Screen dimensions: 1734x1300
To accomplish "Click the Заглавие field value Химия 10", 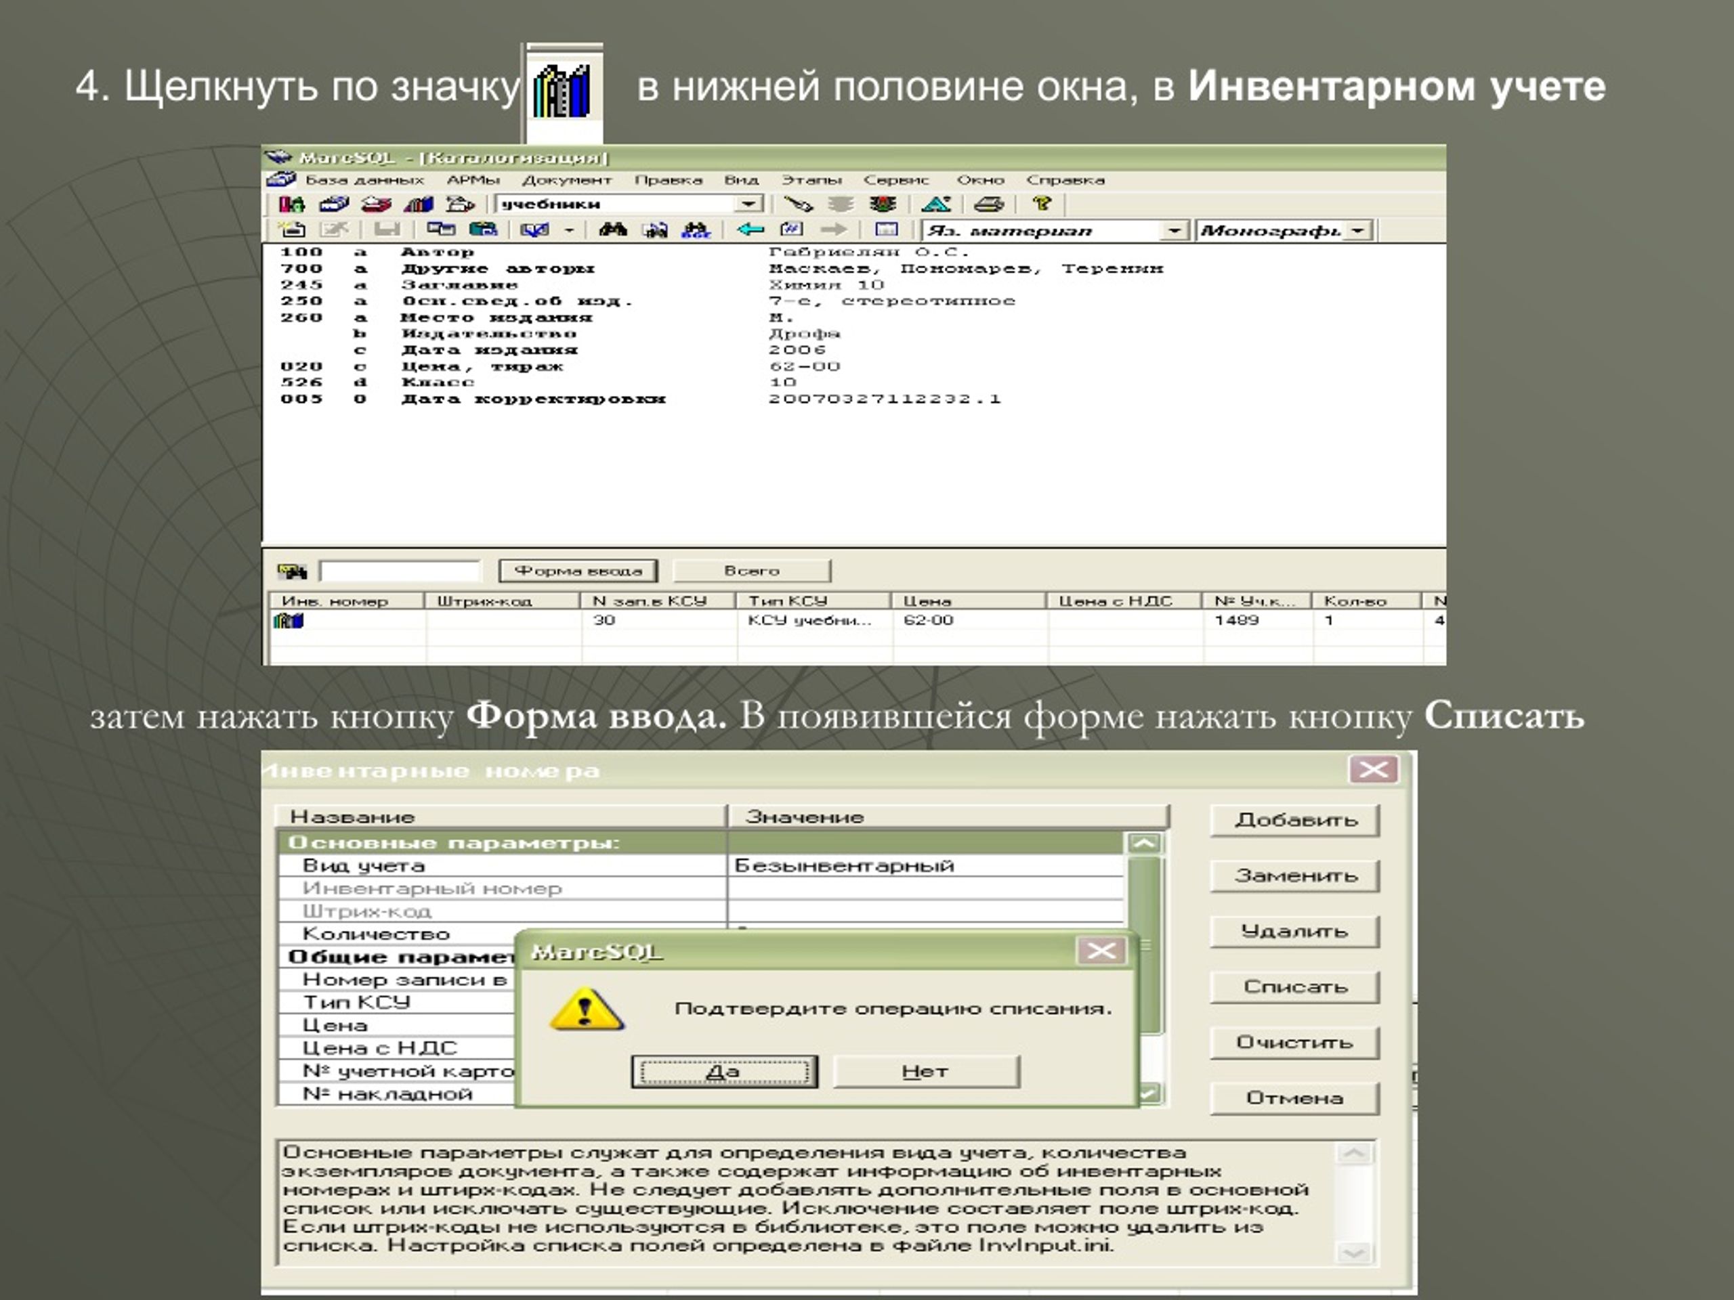I will pyautogui.click(x=827, y=285).
